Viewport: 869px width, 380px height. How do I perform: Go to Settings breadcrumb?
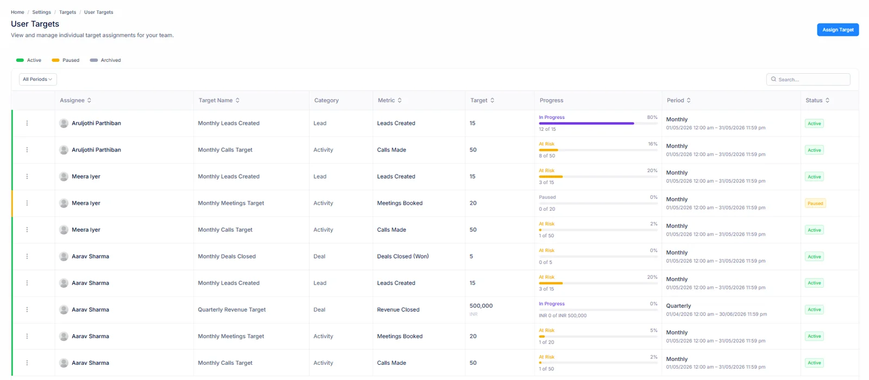(41, 12)
